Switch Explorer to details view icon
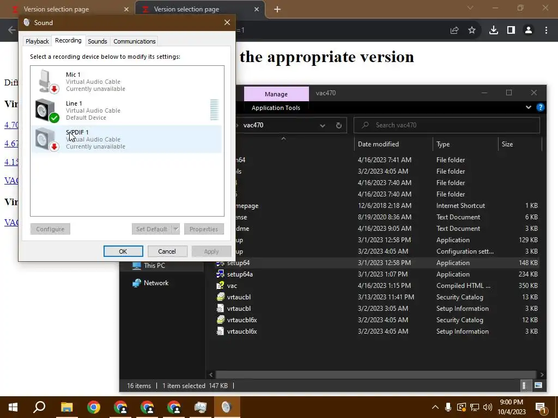Viewport: 558px width, 418px height. 524,385
